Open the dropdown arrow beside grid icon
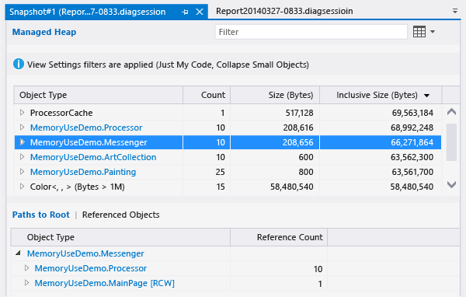Screen dimensions: 466x297 click(x=433, y=32)
